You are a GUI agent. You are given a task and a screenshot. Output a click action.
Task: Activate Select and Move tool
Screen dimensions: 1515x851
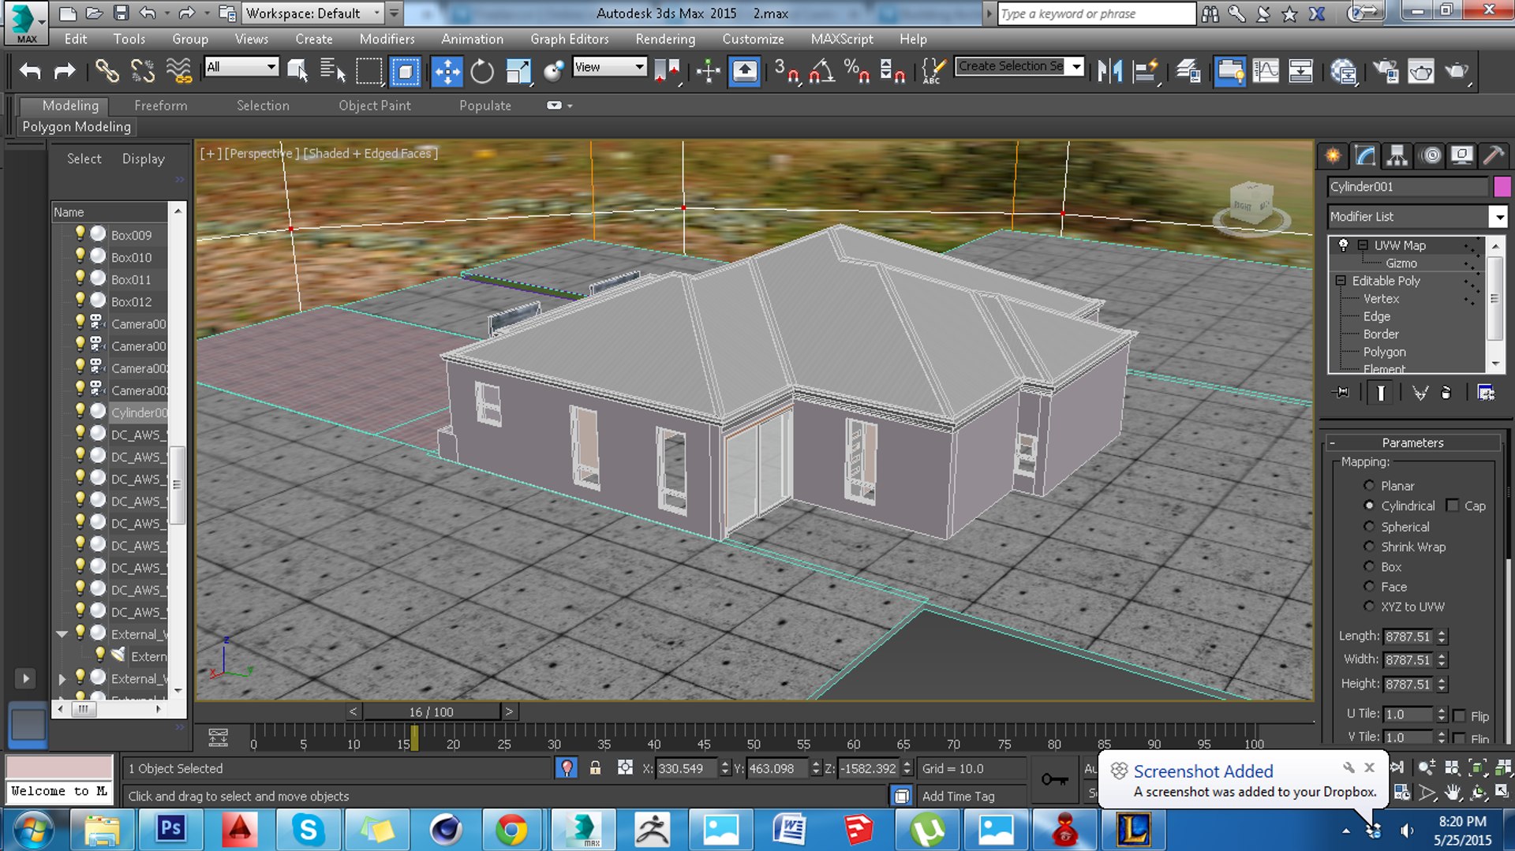447,72
